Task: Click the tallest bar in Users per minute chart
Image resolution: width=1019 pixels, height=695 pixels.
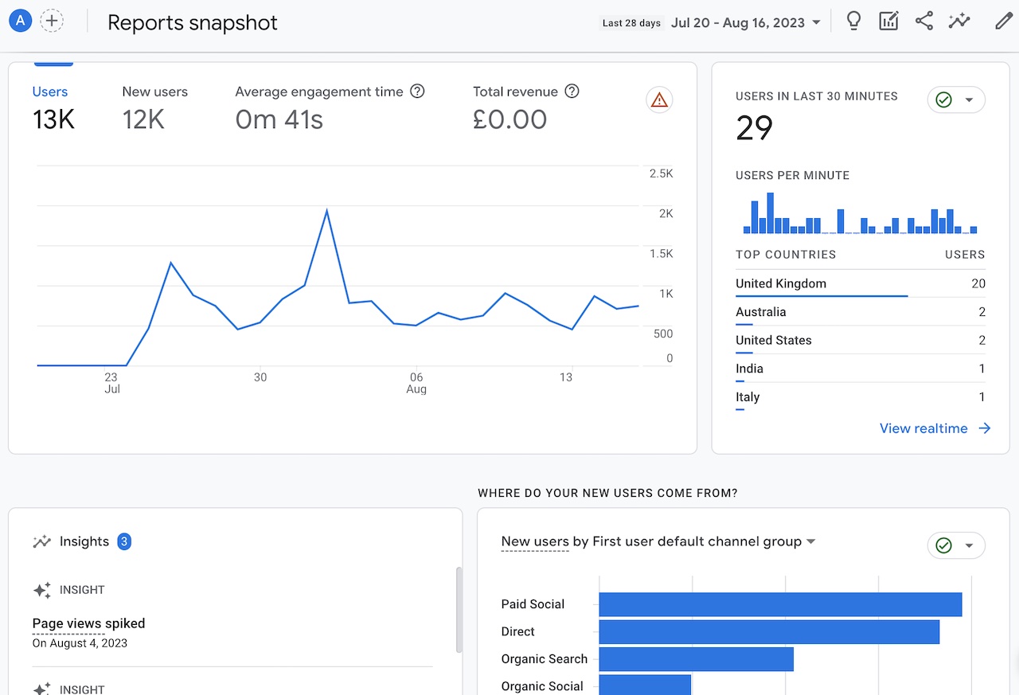Action: click(x=771, y=213)
